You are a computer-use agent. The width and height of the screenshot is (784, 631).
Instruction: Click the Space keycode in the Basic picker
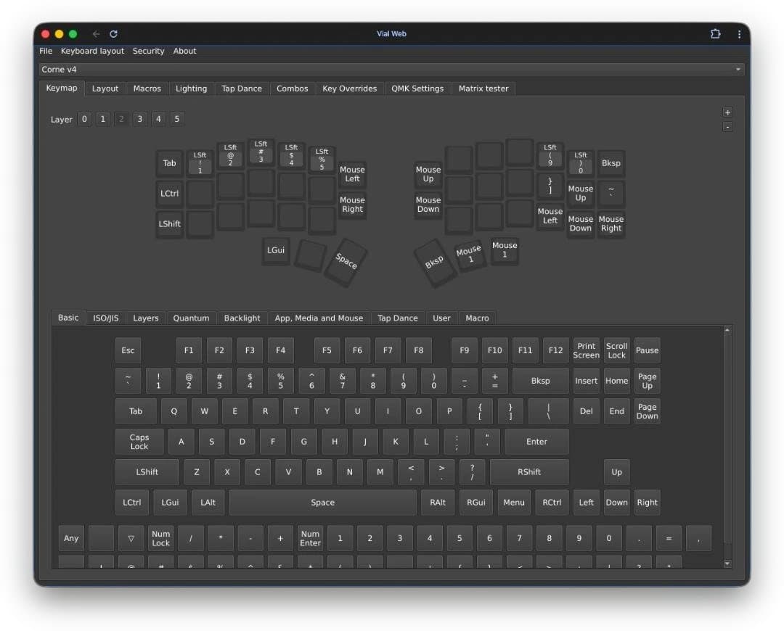322,502
